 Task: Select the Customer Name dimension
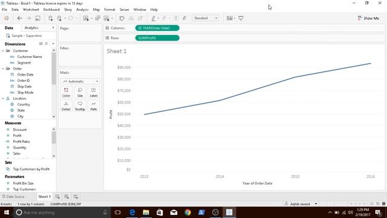tap(30, 56)
